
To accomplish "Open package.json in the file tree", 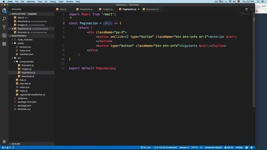I will point(24,105).
